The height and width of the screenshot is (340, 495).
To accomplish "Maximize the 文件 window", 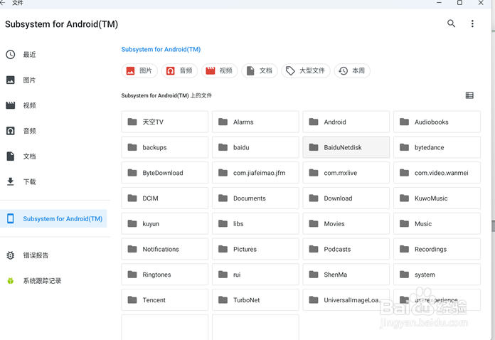I will (459, 3).
